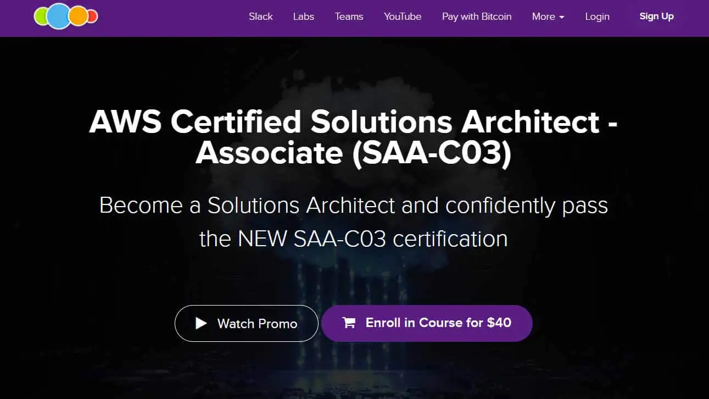Click the colorful circles site logo
The image size is (709, 399).
point(66,16)
